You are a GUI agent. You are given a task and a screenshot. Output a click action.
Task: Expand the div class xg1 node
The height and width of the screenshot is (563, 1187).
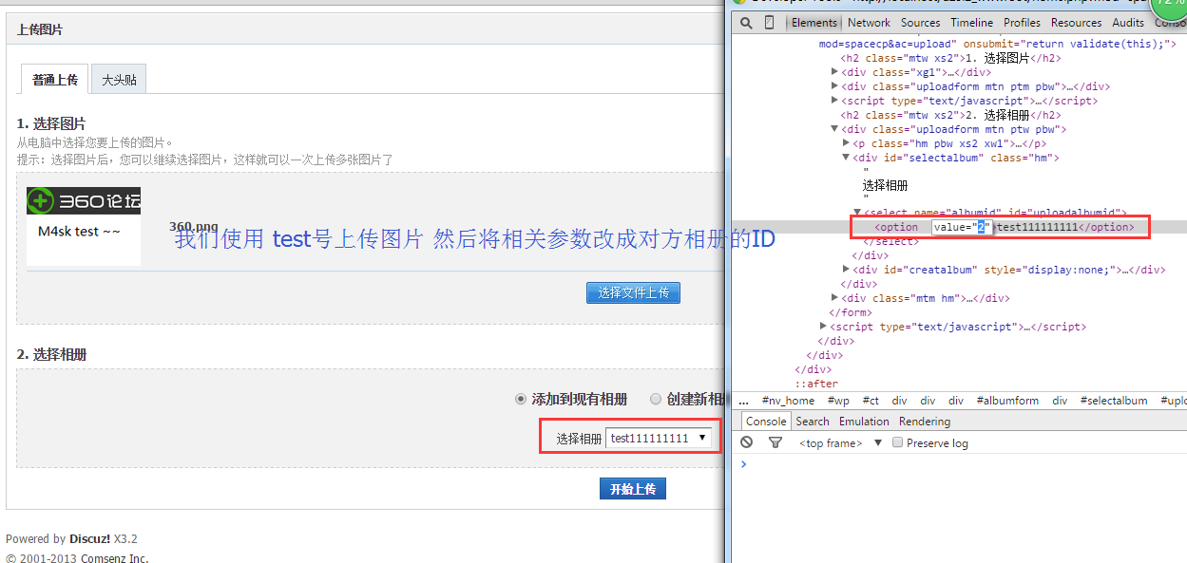[x=835, y=71]
